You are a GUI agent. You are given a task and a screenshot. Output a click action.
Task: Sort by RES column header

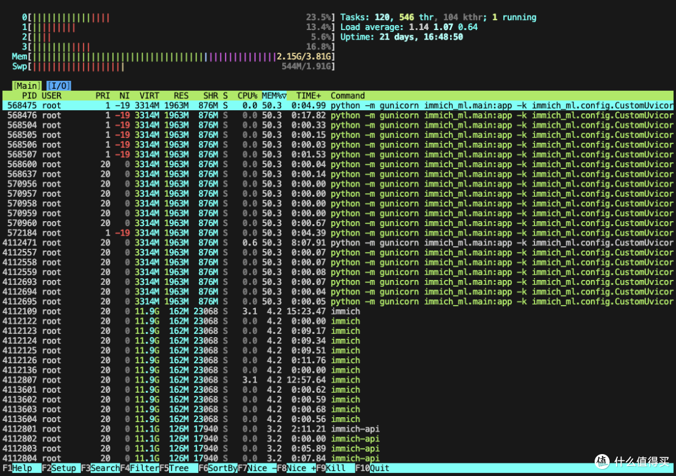(x=181, y=95)
